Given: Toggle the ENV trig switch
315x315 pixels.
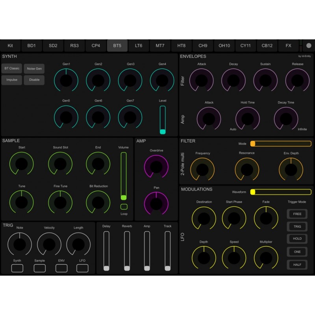Looking at the screenshot, I should coord(61,267).
